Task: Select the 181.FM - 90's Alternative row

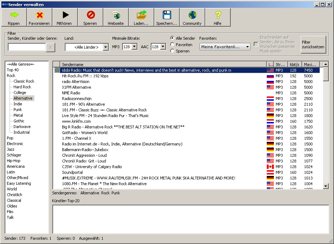Action: point(186,104)
